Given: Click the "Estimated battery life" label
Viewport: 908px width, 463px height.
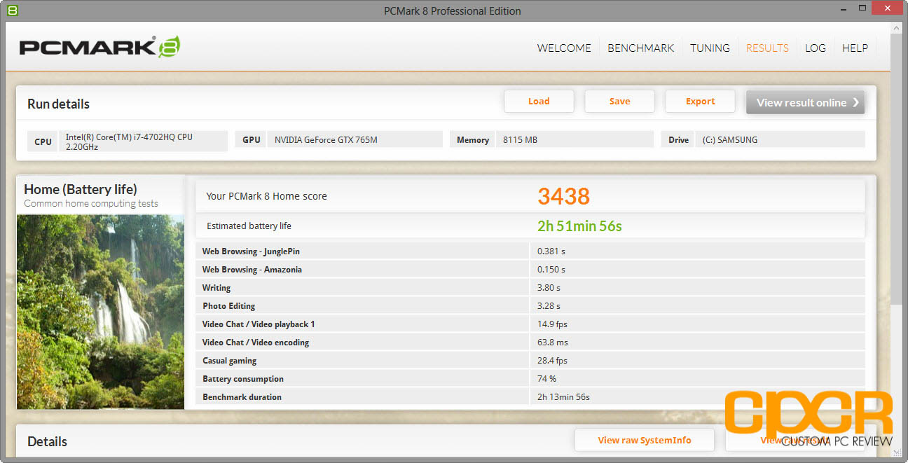Looking at the screenshot, I should click(249, 226).
